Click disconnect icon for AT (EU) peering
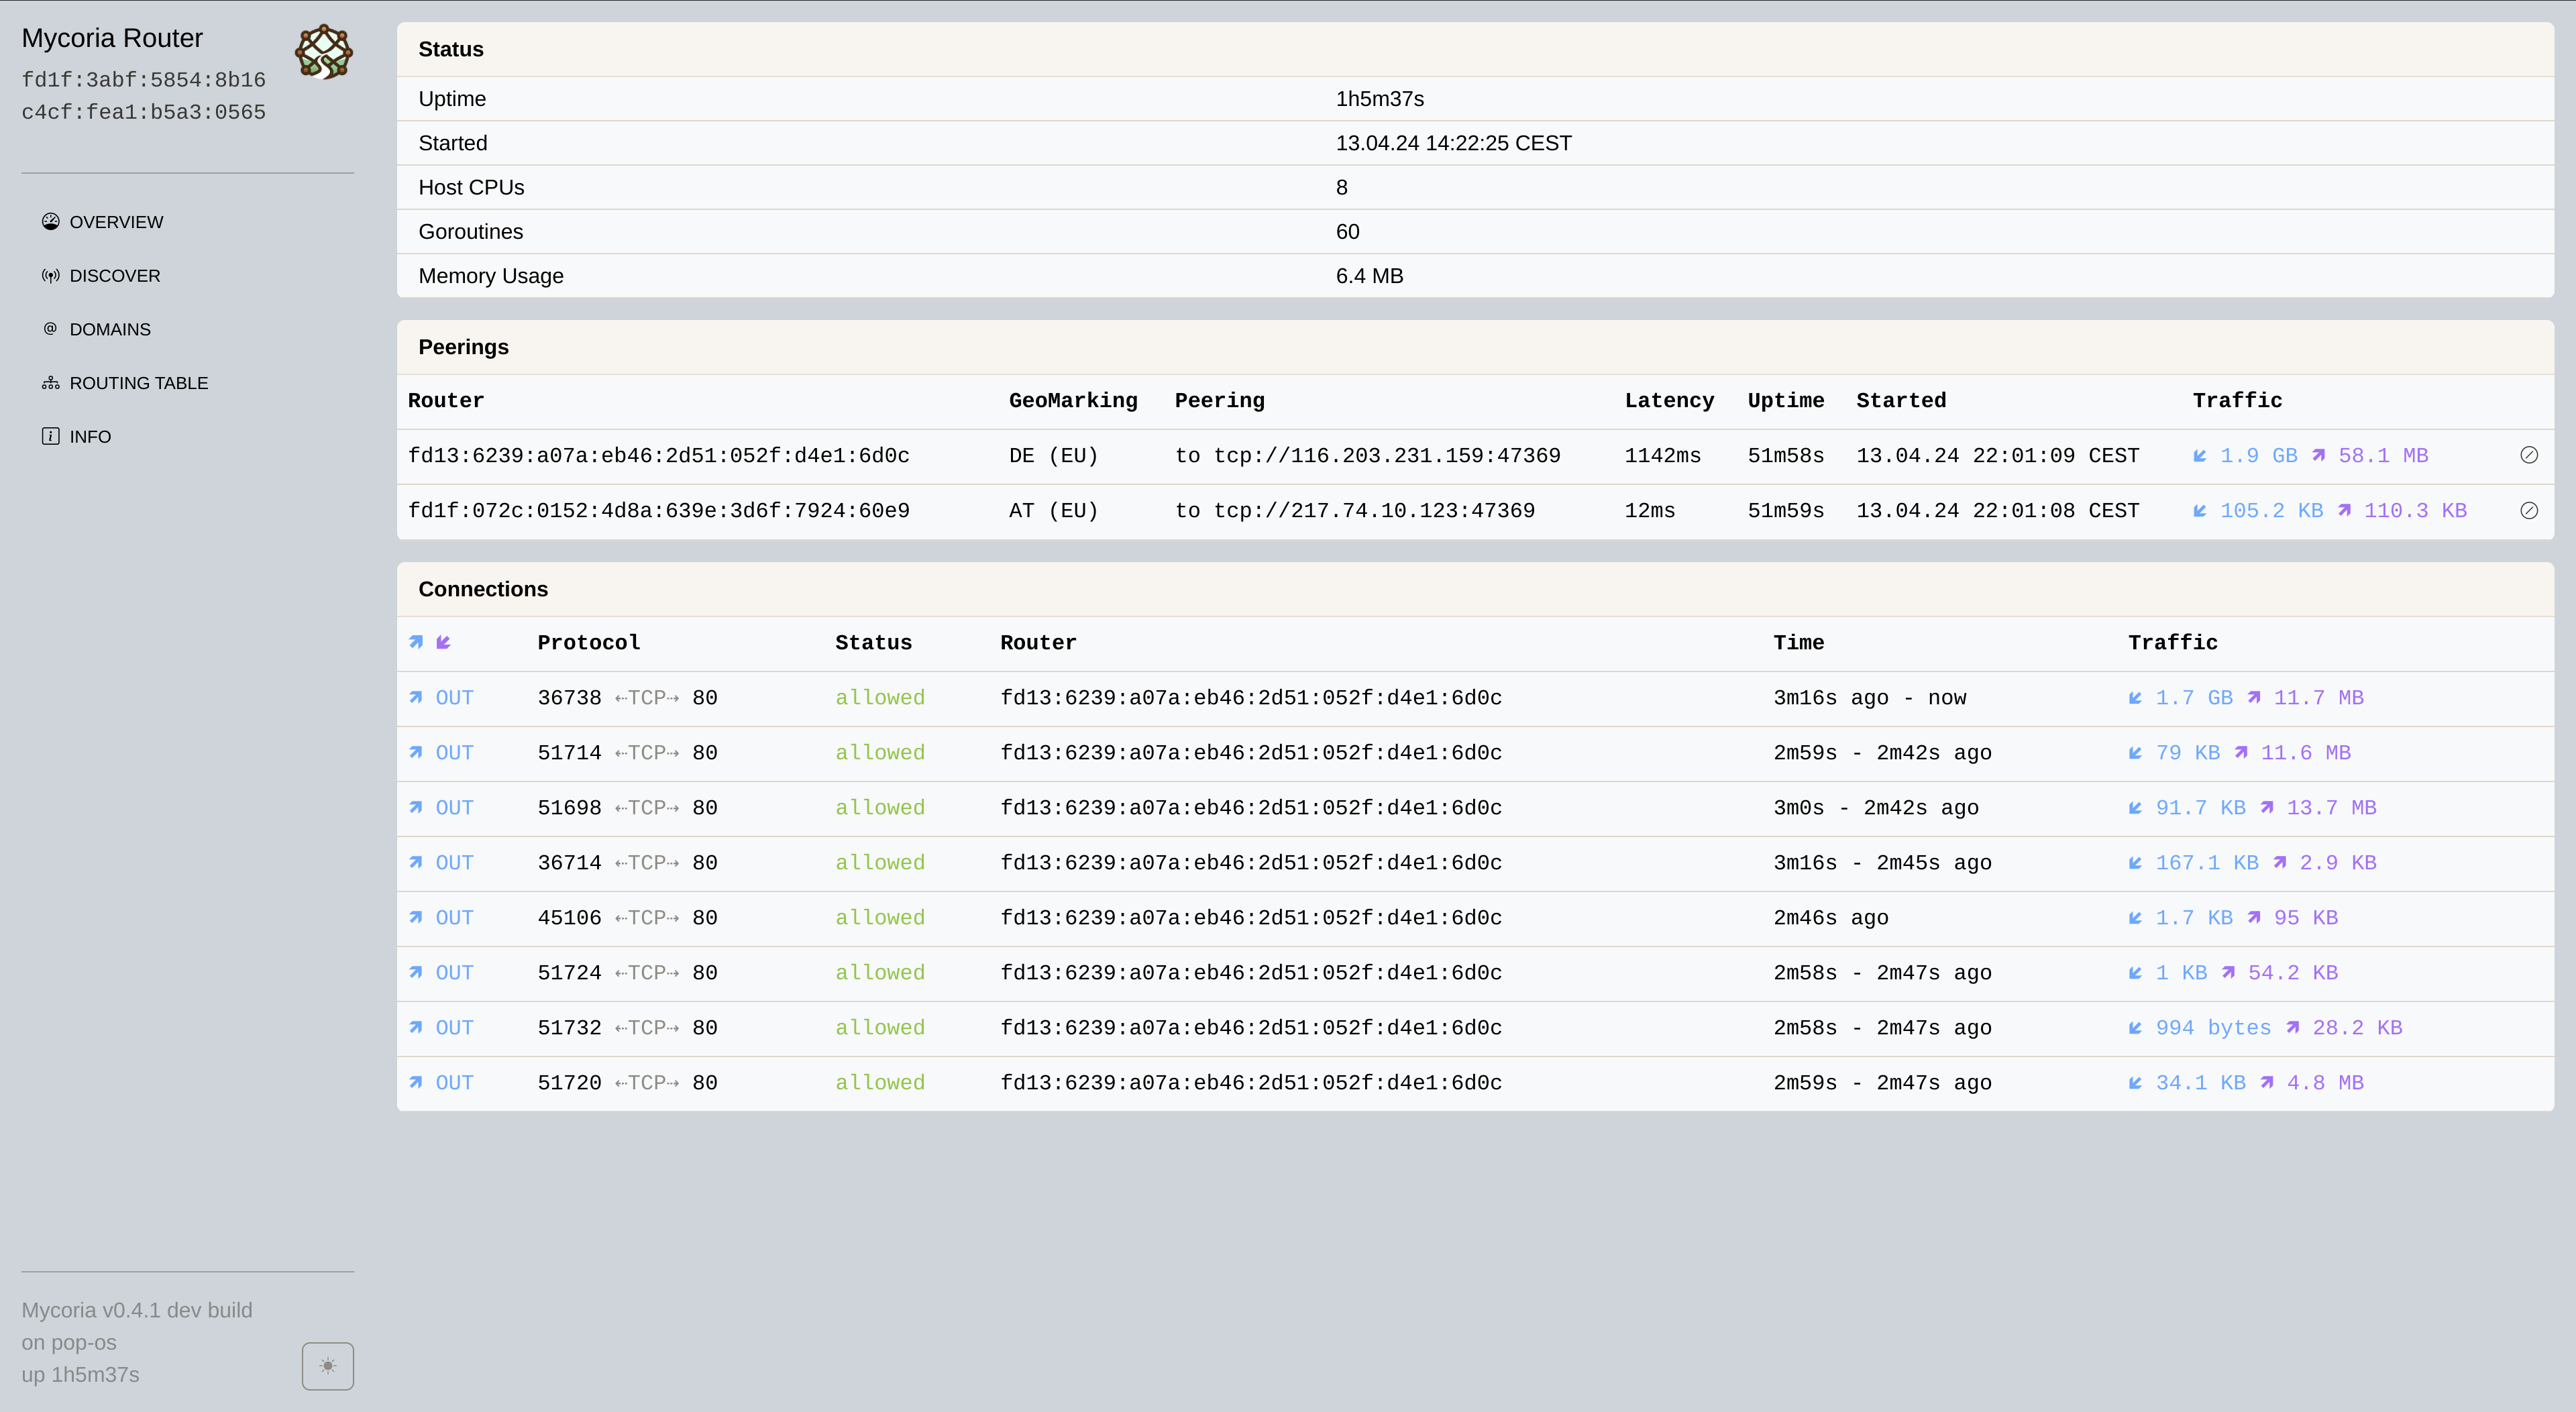This screenshot has width=2576, height=1412. point(2529,510)
